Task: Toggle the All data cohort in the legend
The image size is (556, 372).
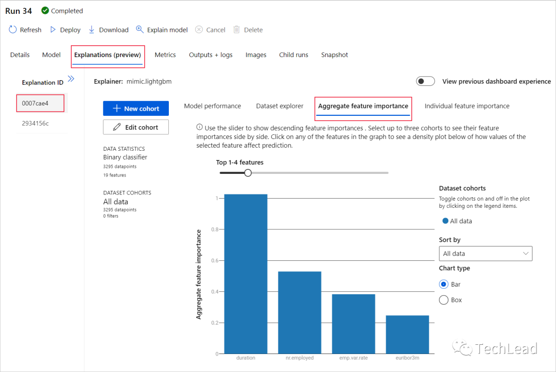Action: click(x=457, y=221)
